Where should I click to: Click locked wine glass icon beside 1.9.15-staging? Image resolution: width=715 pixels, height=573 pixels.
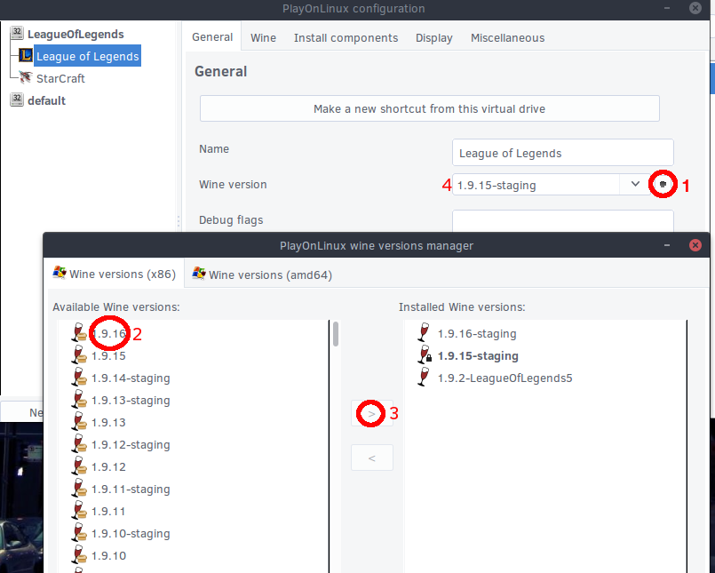[425, 354]
